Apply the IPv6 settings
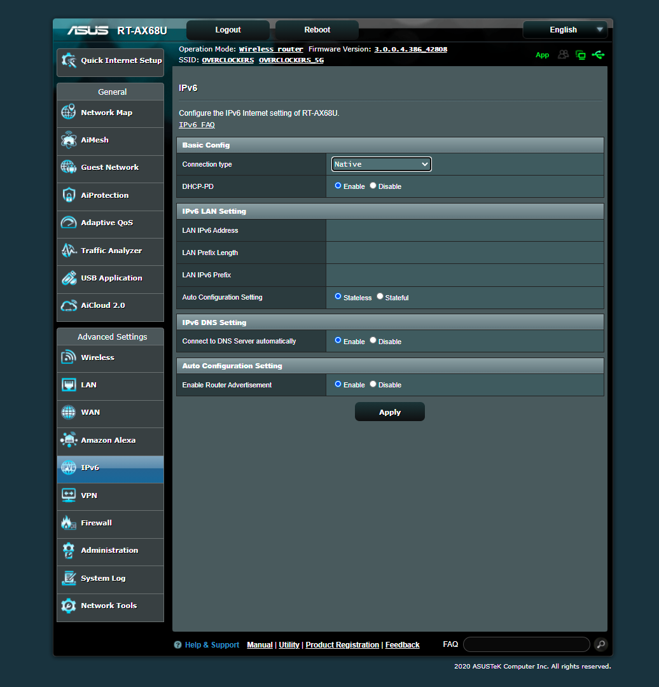The width and height of the screenshot is (659, 687). 389,412
